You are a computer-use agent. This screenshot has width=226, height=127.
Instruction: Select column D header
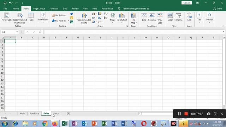[x=44, y=38]
